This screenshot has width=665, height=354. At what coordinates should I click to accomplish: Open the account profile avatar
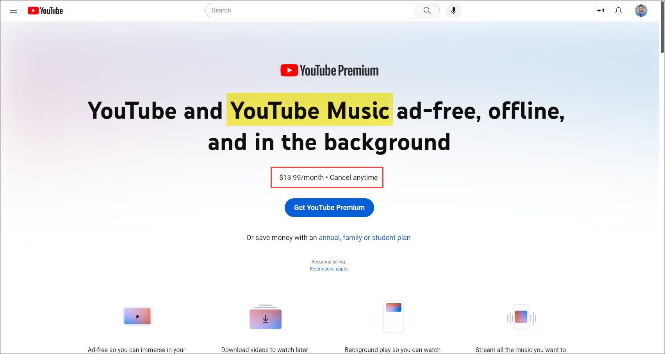641,11
